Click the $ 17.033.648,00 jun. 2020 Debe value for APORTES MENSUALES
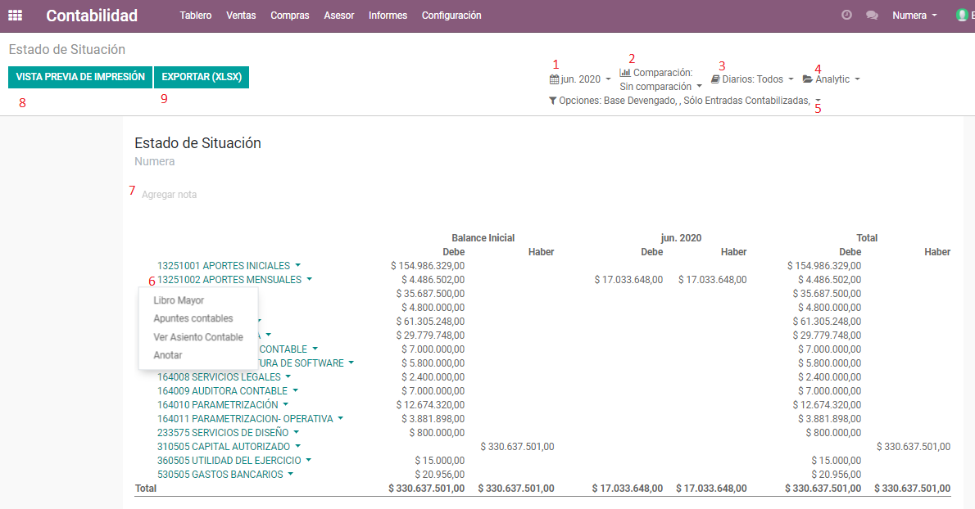975x509 pixels. coord(628,280)
